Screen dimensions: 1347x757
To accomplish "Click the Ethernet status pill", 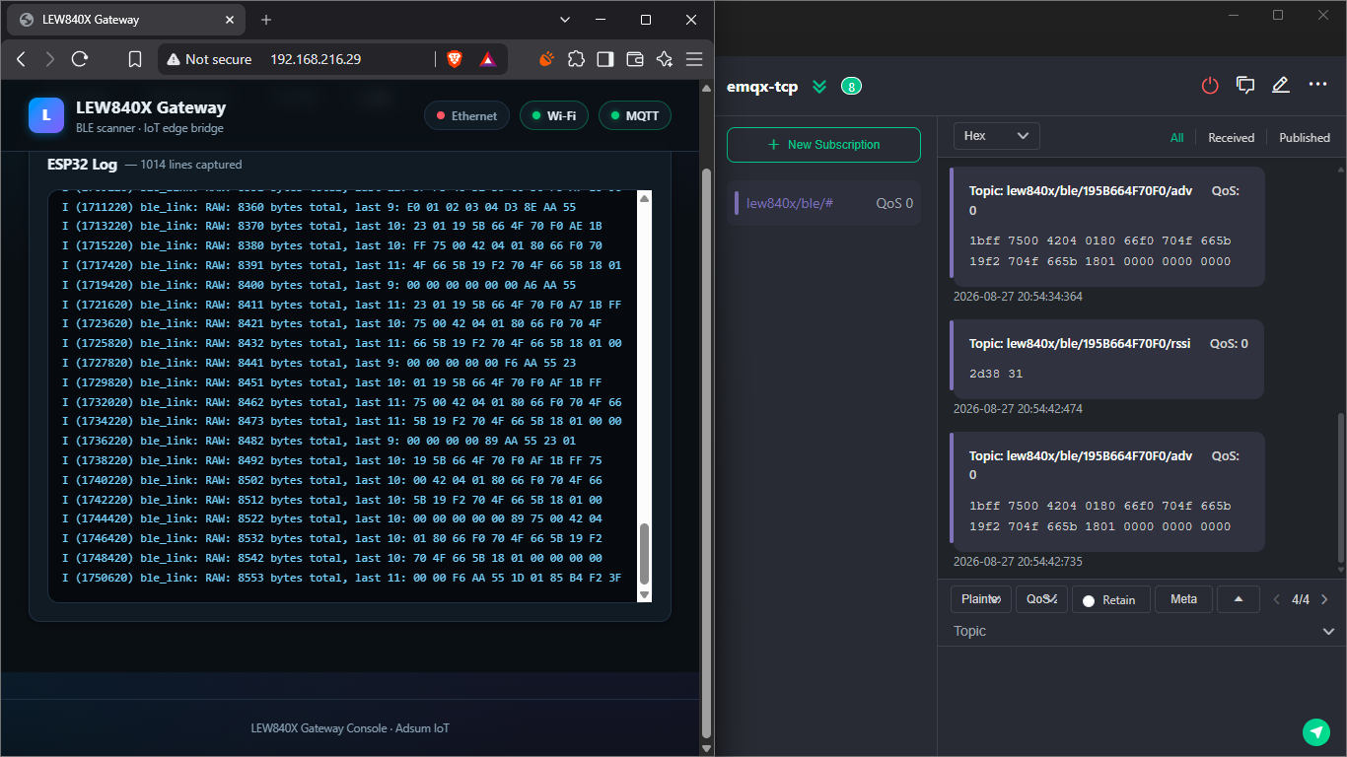I will [x=466, y=116].
